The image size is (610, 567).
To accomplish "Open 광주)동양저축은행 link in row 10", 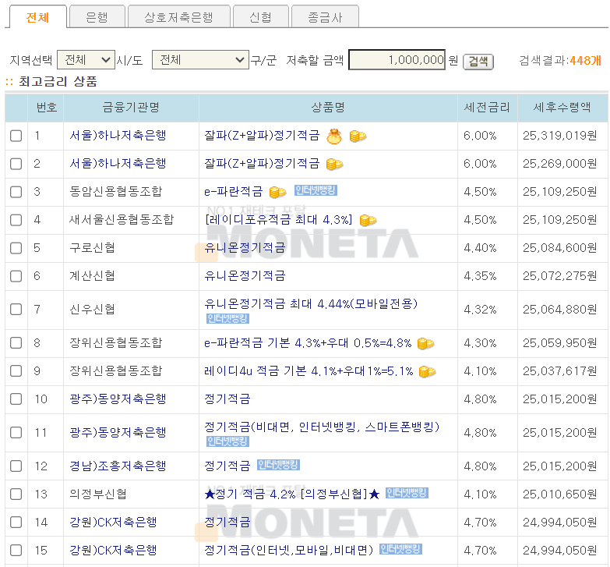I will tap(118, 399).
